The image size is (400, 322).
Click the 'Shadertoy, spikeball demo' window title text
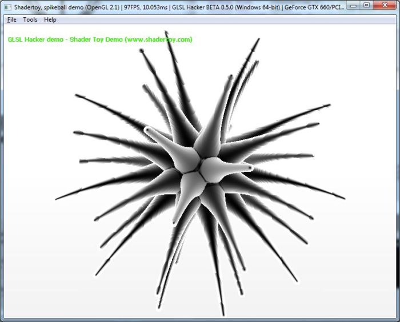point(49,7)
